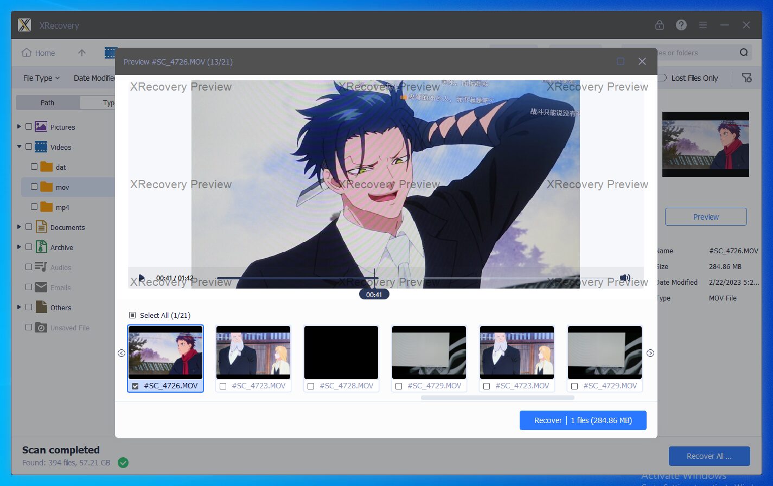The height and width of the screenshot is (486, 773).
Task: Click the Emails envelope icon
Action: [x=41, y=287]
